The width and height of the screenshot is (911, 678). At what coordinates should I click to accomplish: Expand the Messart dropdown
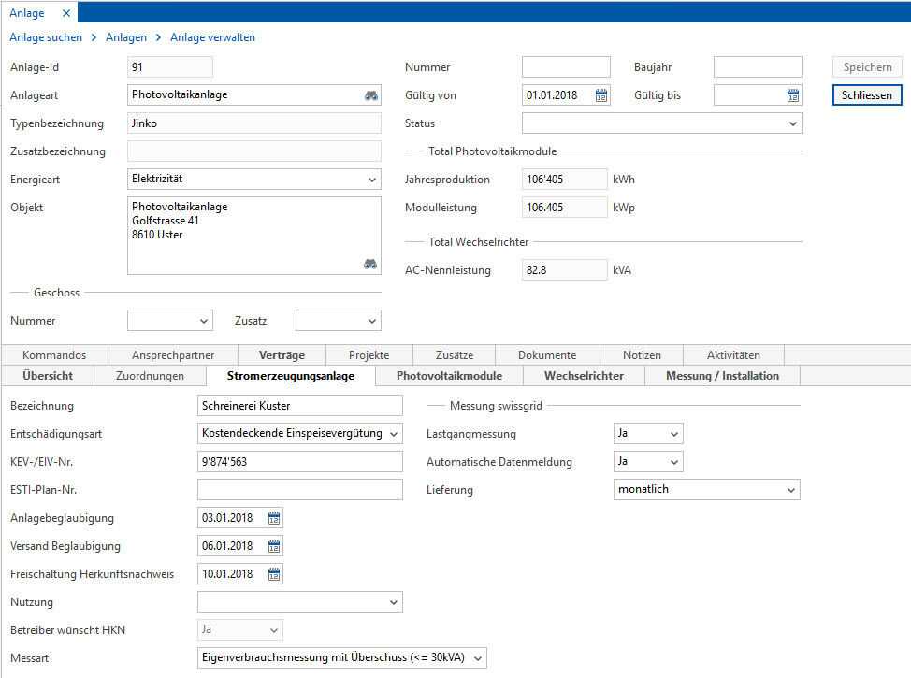[478, 658]
